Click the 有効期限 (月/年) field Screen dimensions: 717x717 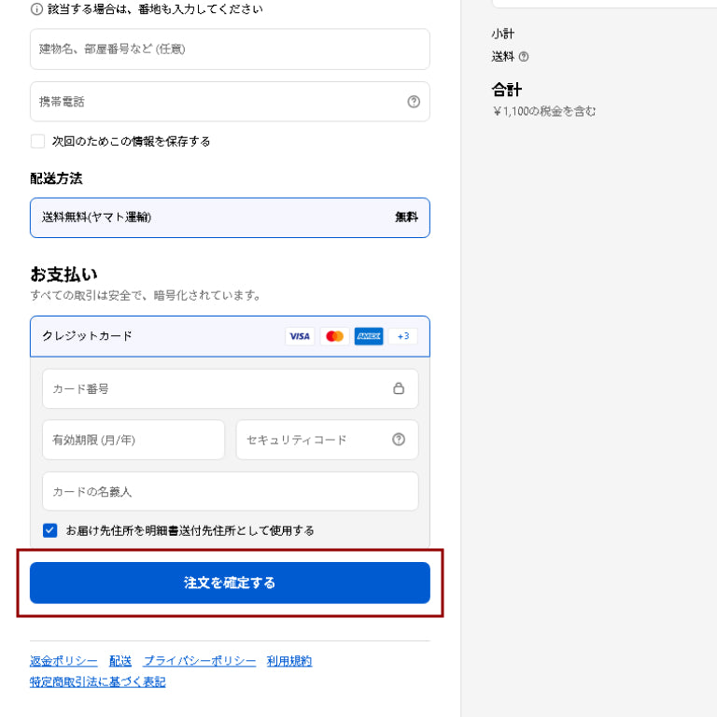tap(134, 440)
